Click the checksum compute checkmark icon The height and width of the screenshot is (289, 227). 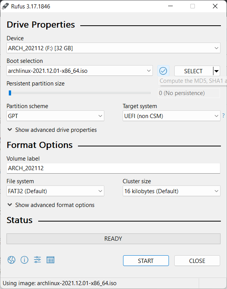pyautogui.click(x=163, y=71)
